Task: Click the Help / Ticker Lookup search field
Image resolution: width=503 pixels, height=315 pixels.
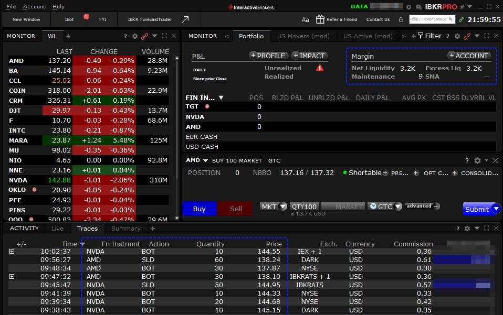Action: pos(432,19)
